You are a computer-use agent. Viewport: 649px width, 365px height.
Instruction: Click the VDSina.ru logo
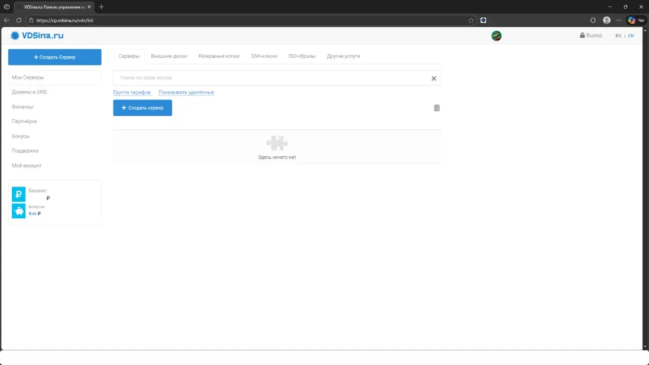click(x=37, y=36)
